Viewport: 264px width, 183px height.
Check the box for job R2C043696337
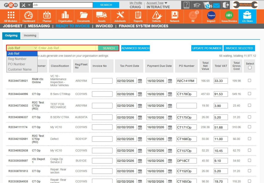pyautogui.click(x=249, y=117)
